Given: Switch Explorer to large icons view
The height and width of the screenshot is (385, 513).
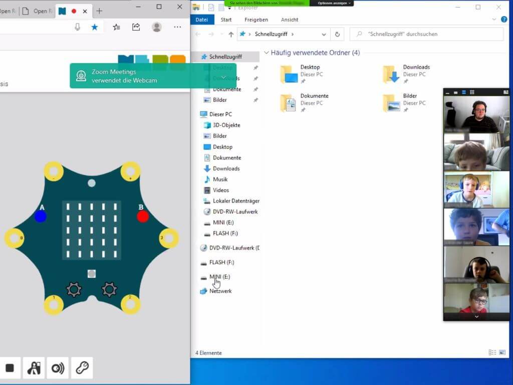Looking at the screenshot, I should [502, 352].
